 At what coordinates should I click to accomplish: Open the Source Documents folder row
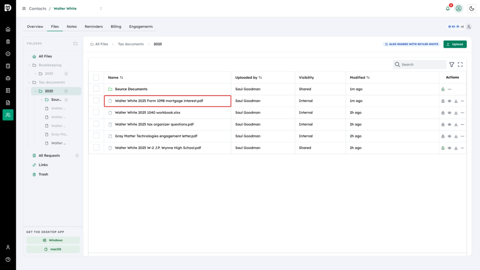coord(131,89)
